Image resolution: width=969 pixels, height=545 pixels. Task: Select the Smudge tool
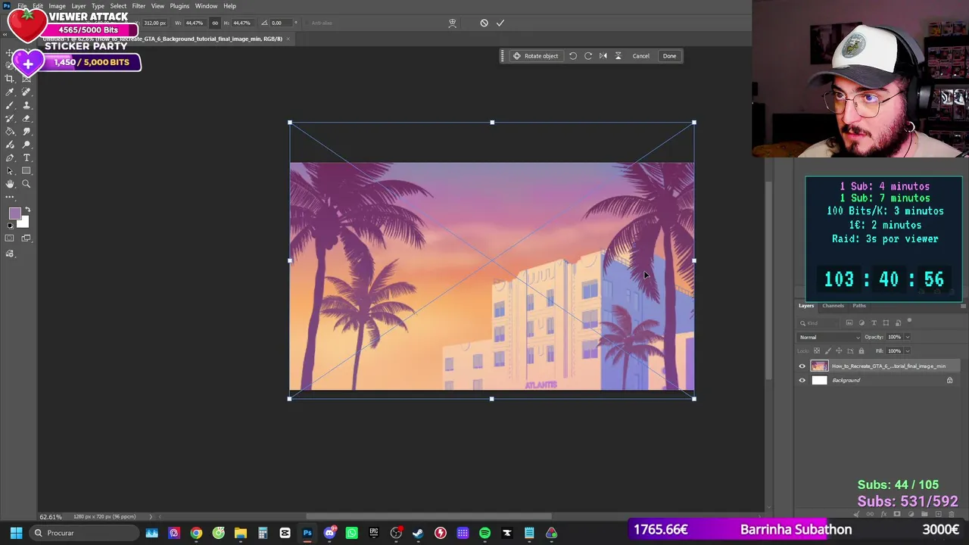click(x=26, y=131)
